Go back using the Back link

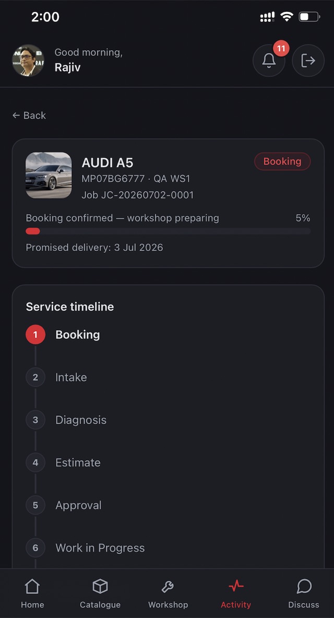point(29,115)
